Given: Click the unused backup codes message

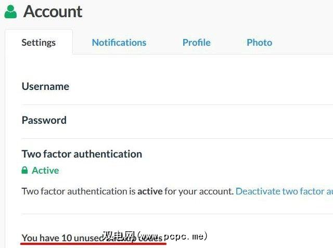Looking at the screenshot, I should tap(92, 238).
